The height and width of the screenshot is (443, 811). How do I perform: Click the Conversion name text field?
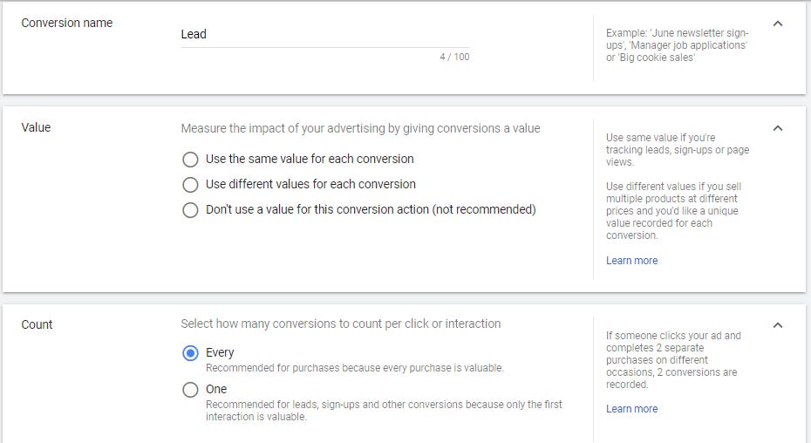coord(324,35)
